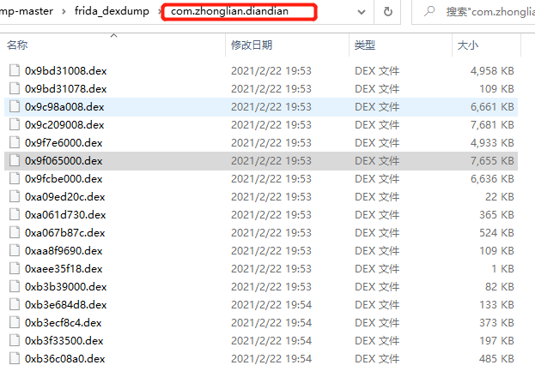Click the file icon of 0x9f065000.dex
Image resolution: width=535 pixels, height=371 pixels.
tap(15, 161)
